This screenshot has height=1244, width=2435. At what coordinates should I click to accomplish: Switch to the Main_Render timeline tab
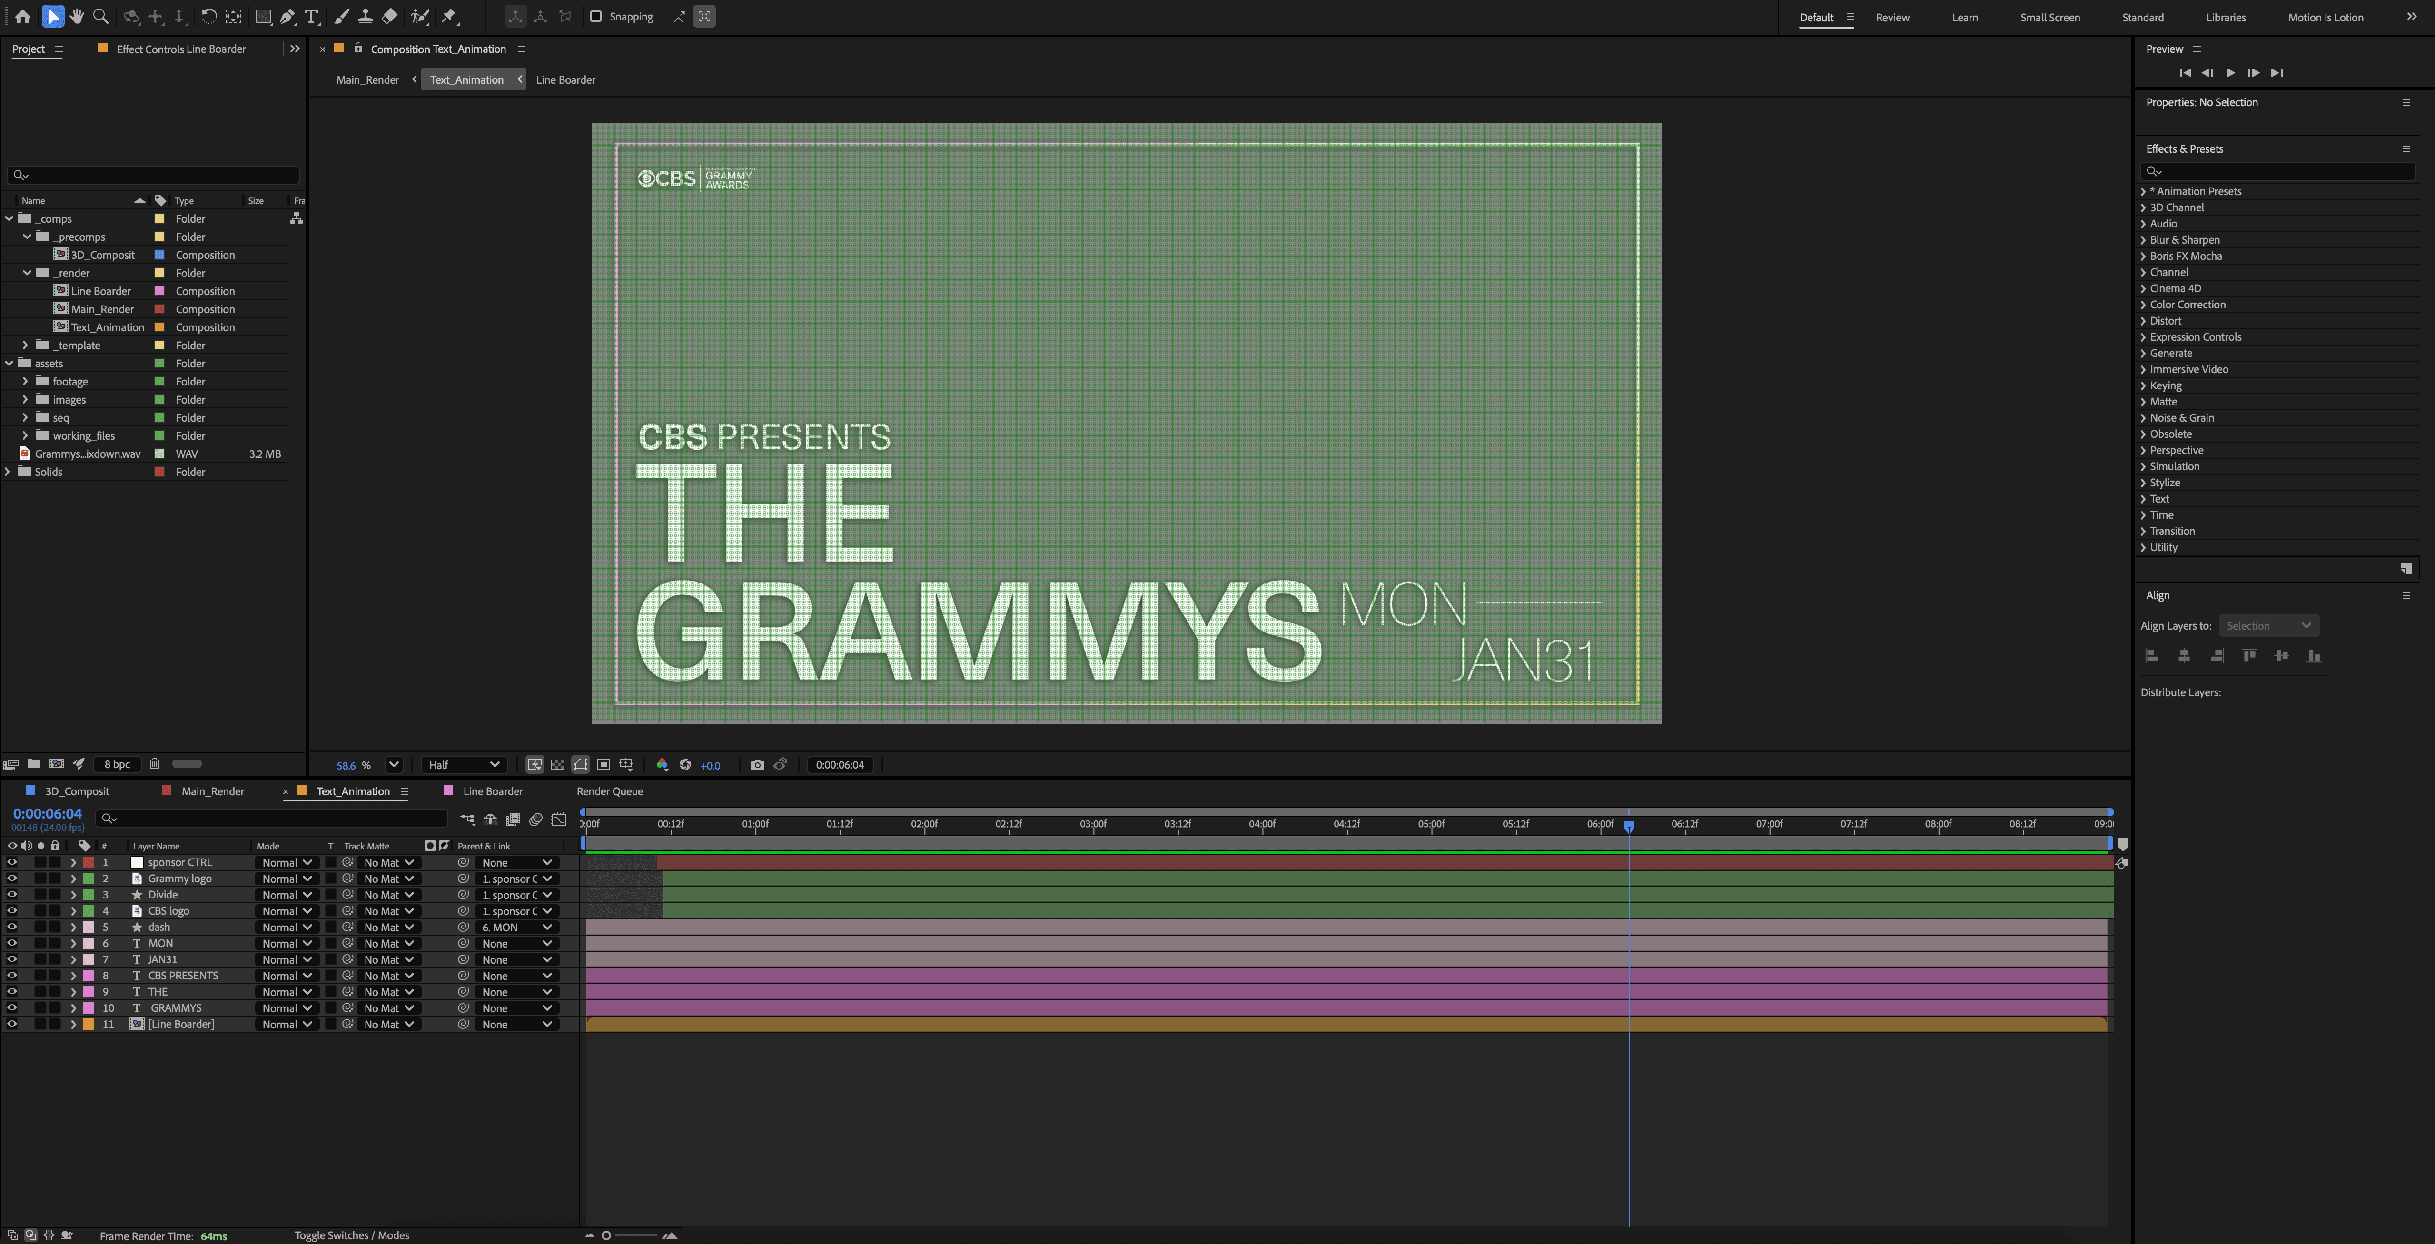click(x=212, y=791)
